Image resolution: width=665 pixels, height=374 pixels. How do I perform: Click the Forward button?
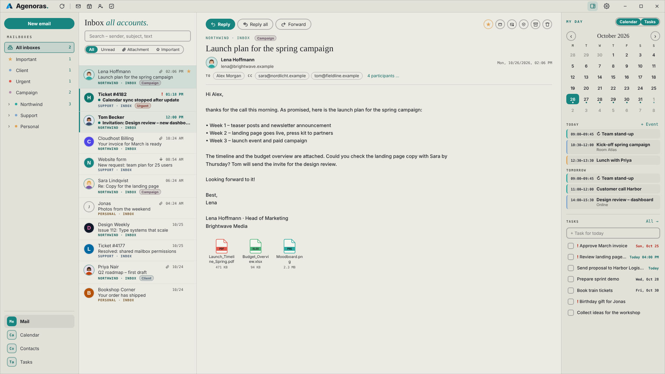[x=293, y=24]
